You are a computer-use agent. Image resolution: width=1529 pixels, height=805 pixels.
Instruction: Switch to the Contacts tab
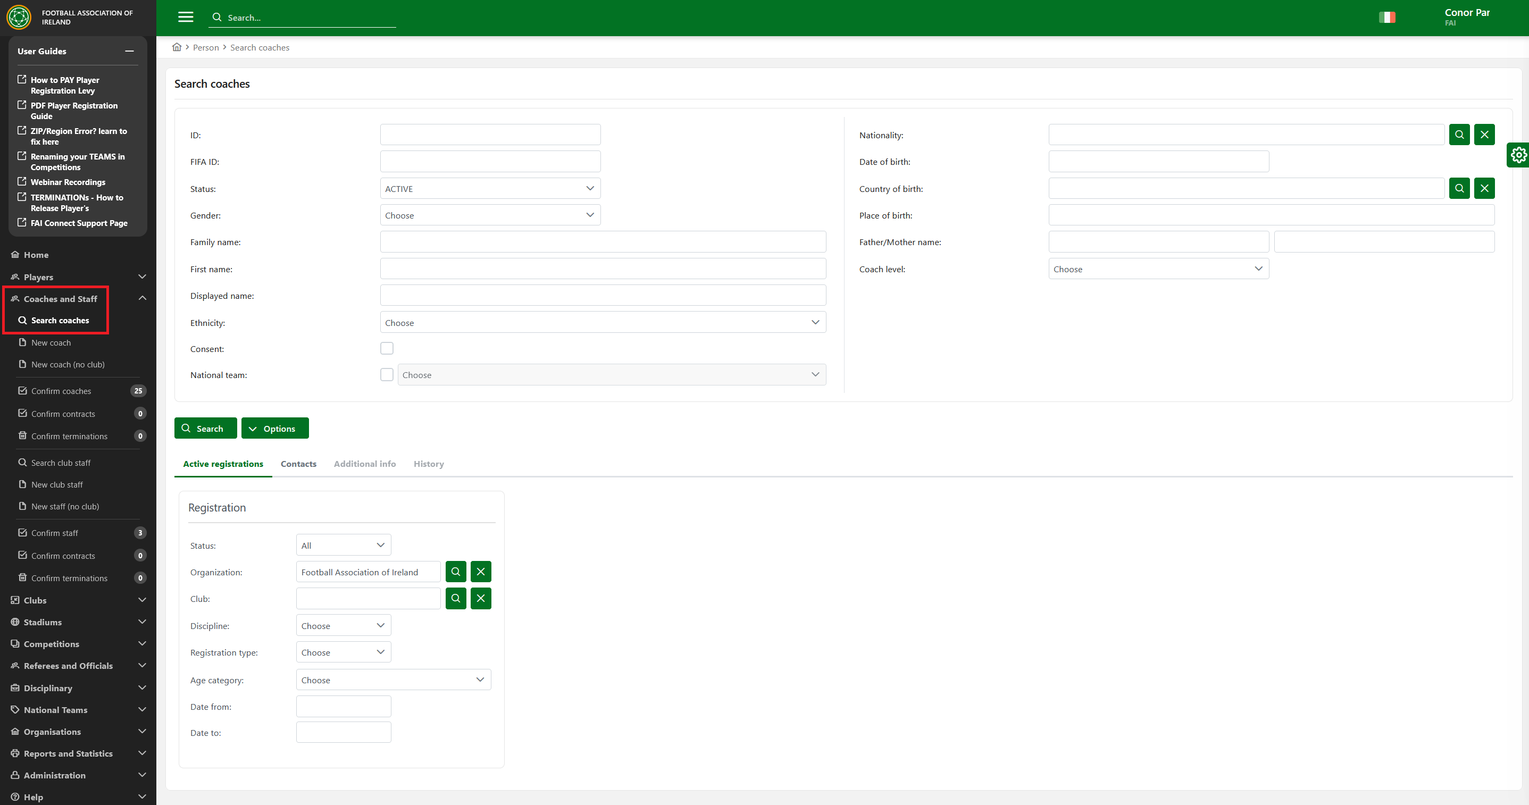[298, 464]
